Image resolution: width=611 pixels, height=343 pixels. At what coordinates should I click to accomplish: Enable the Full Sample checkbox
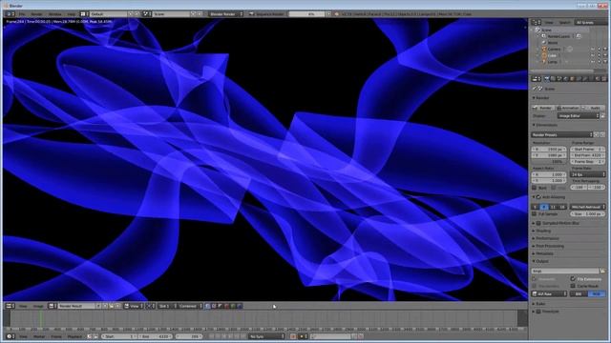coord(535,213)
